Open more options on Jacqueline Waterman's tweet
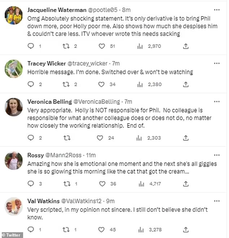The image size is (229, 238). (216, 10)
